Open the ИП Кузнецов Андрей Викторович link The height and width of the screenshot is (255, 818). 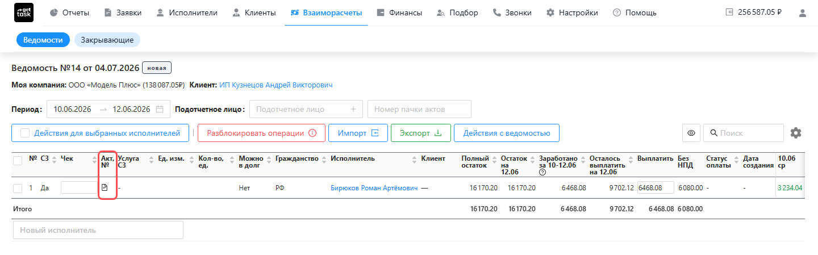click(276, 85)
